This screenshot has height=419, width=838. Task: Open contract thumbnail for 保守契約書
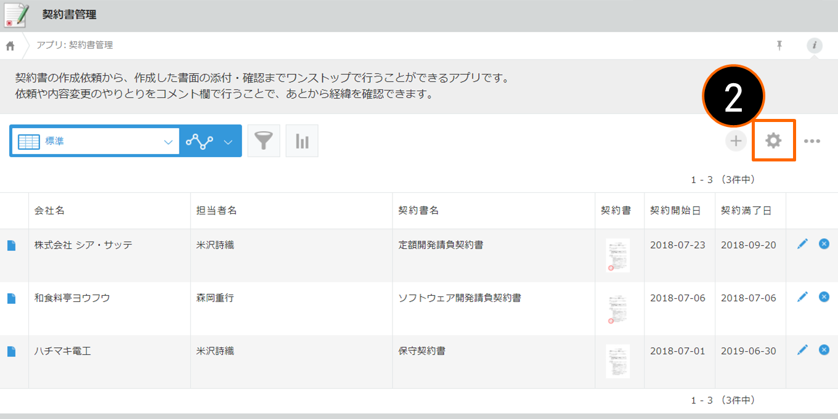tap(617, 361)
